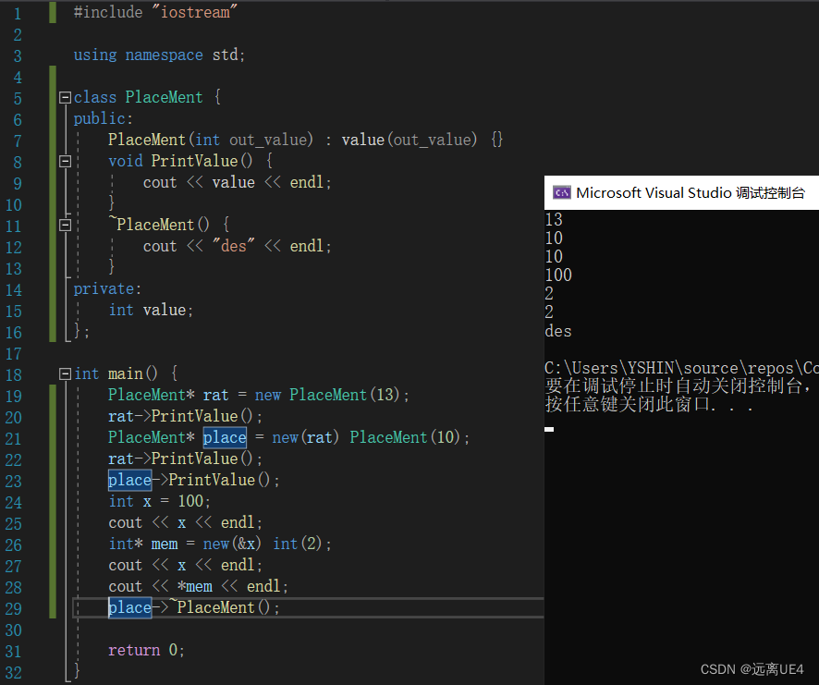Click the 'public:' access specifier
Viewport: 819px width, 685px height.
tap(104, 118)
